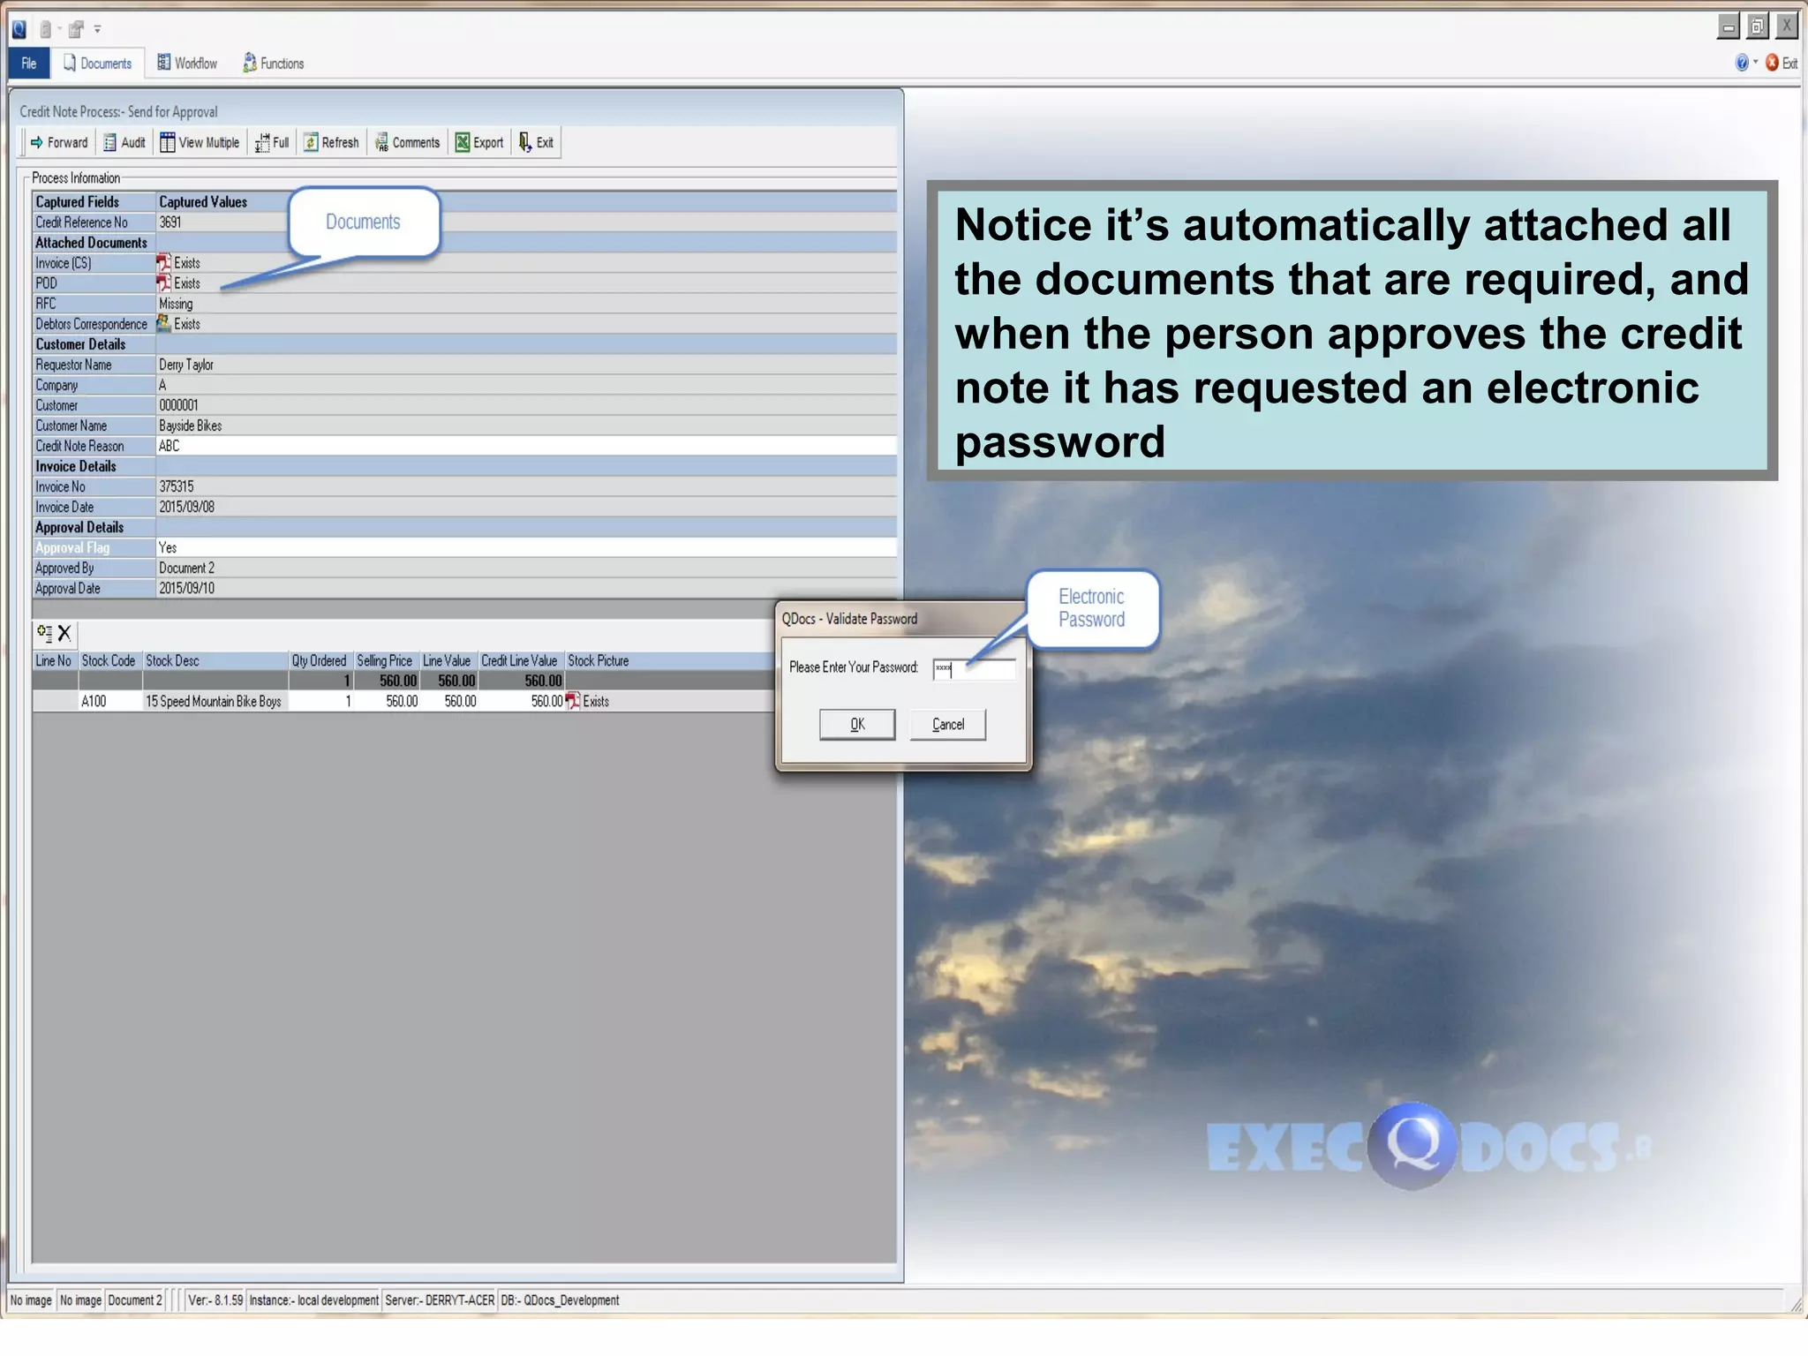Switch to the Functions tab
This screenshot has width=1808, height=1356.
[x=274, y=64]
